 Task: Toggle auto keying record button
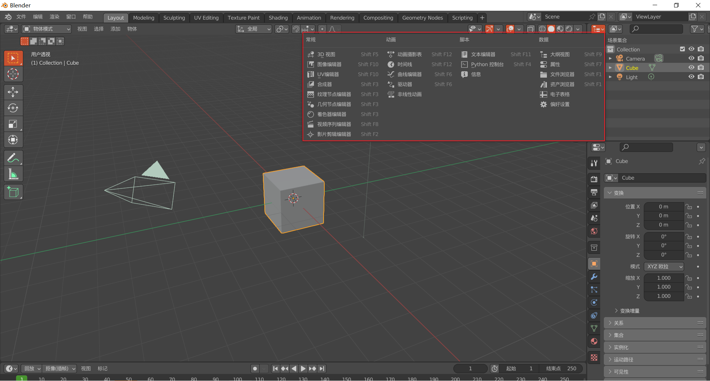(255, 368)
